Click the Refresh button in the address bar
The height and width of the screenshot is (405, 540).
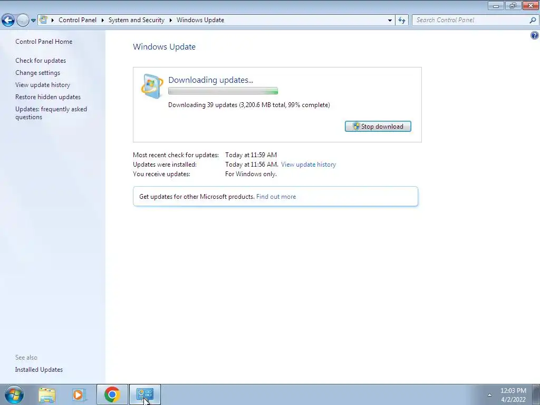coord(401,21)
